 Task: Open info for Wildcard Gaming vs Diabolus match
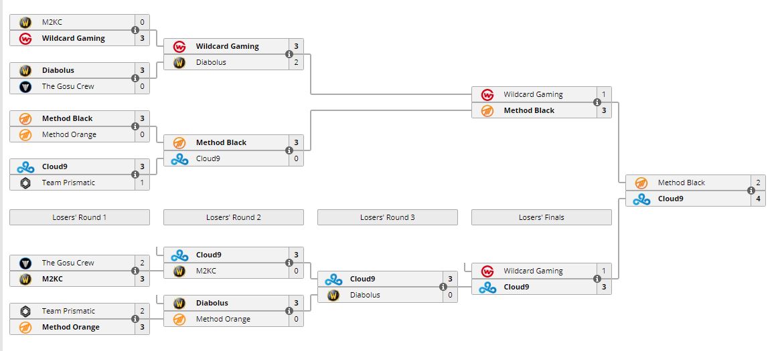tap(289, 54)
